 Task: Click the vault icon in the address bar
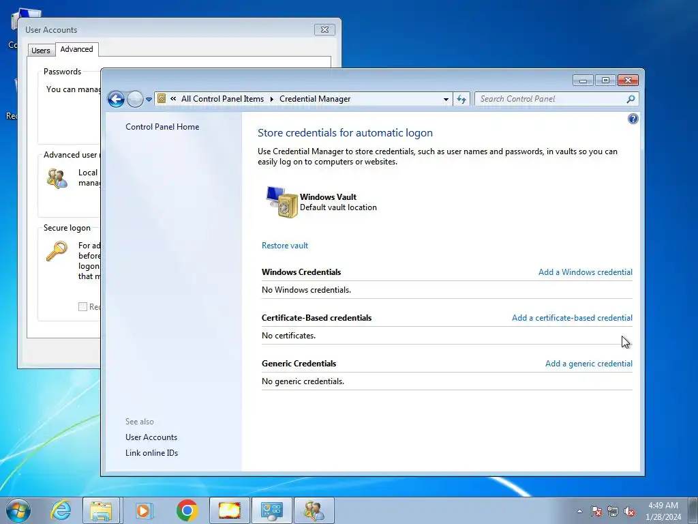tap(162, 98)
